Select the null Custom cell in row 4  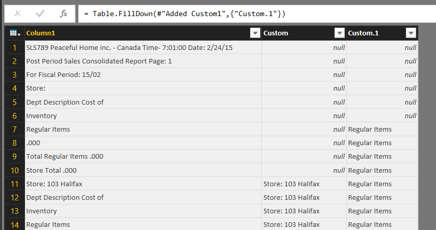click(x=304, y=88)
